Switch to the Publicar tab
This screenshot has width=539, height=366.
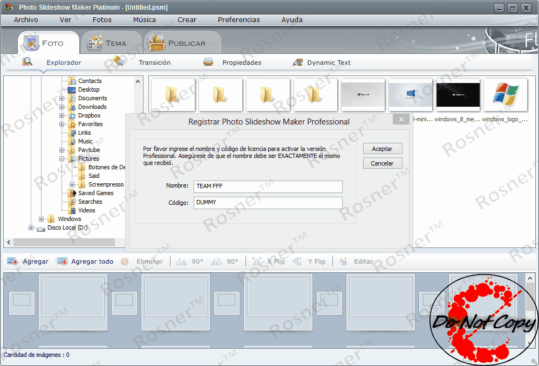point(182,43)
